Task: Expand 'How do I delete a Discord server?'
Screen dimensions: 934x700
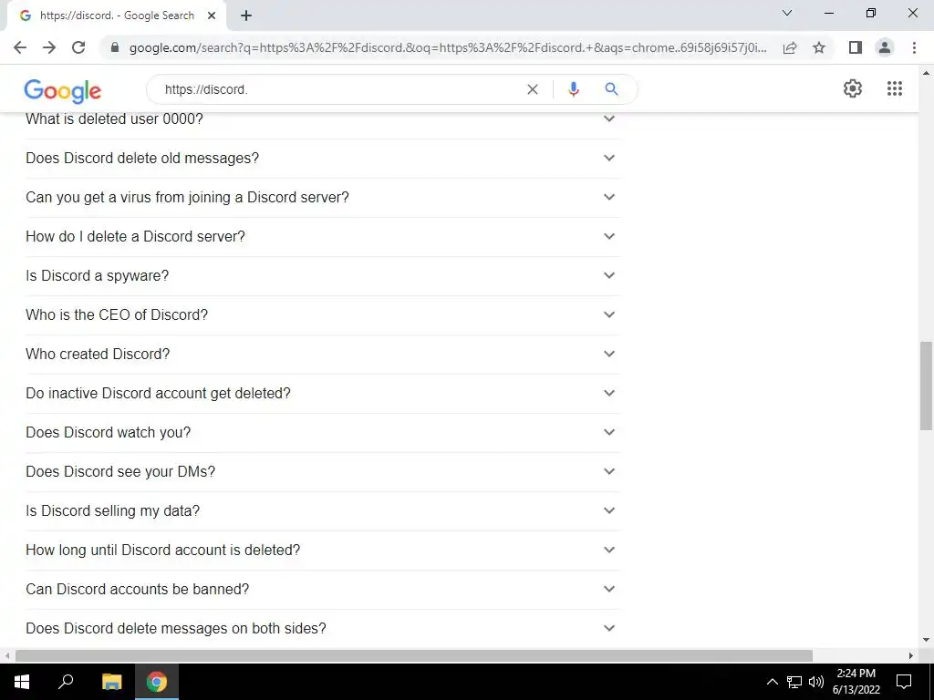Action: click(x=322, y=237)
